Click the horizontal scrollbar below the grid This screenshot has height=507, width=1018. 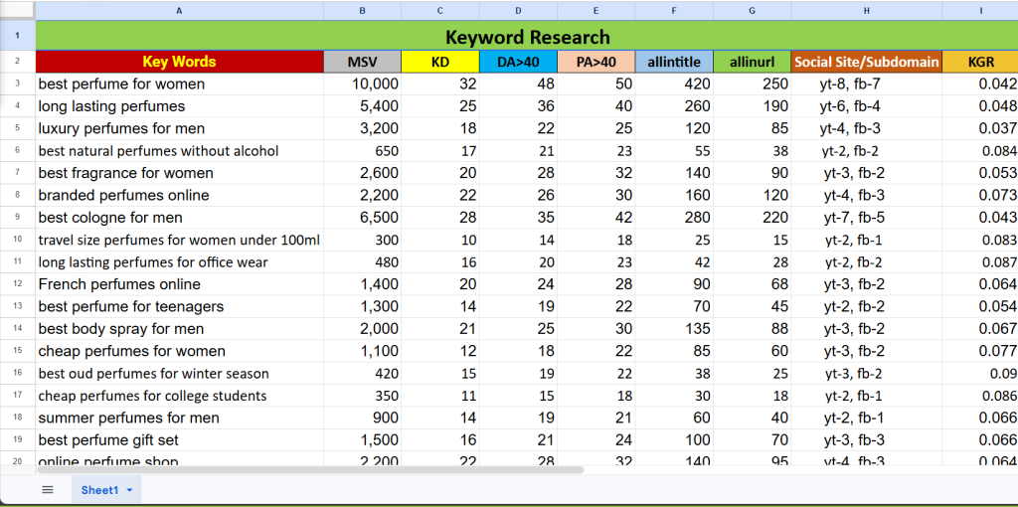pyautogui.click(x=298, y=469)
